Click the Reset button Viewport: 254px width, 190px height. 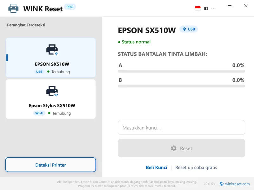(181, 148)
